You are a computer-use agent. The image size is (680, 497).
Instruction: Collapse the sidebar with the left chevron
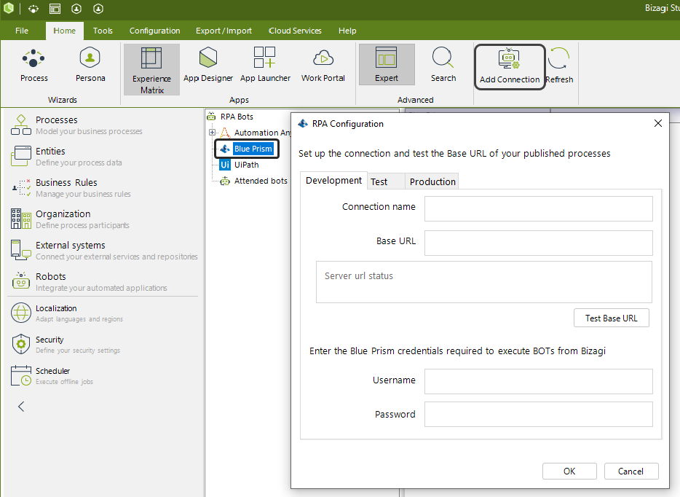click(x=21, y=407)
